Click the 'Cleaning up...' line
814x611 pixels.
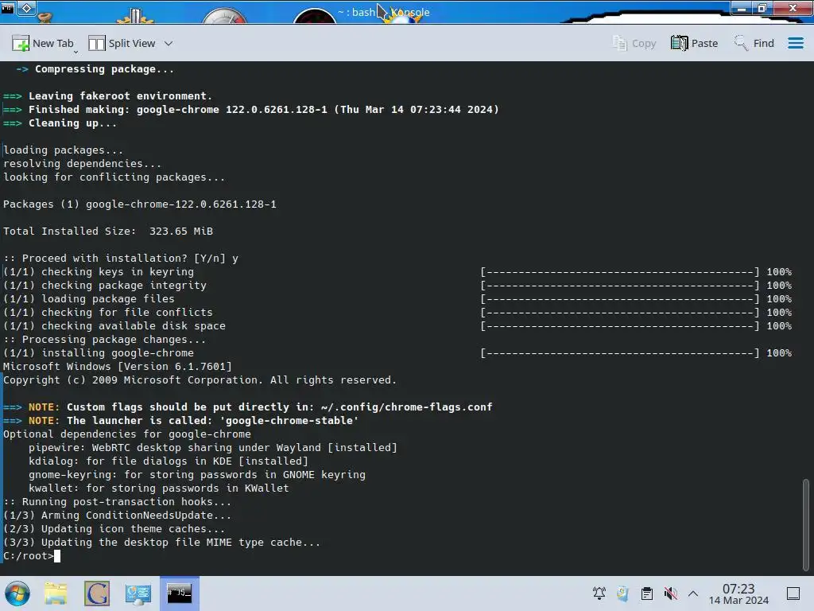pyautogui.click(x=60, y=123)
